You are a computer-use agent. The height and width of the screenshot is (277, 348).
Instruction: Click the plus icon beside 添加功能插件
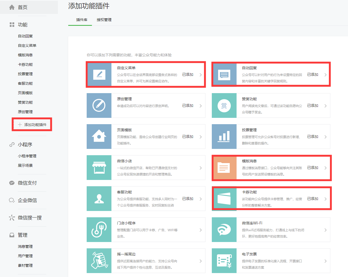(20, 125)
